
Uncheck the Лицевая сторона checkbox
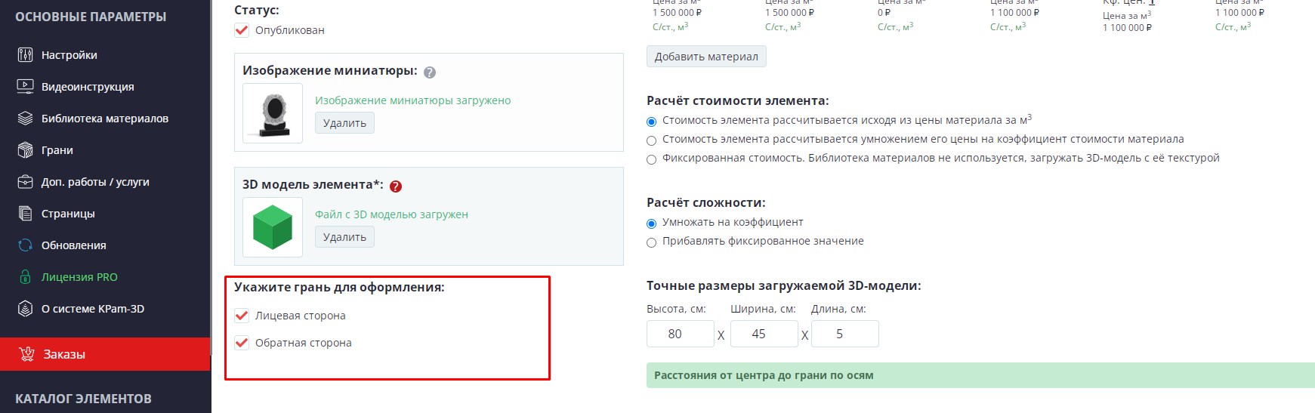click(x=242, y=316)
